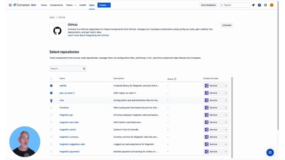
Task: Open the magnetic-loggedout-web repository link
Action: [72, 144]
